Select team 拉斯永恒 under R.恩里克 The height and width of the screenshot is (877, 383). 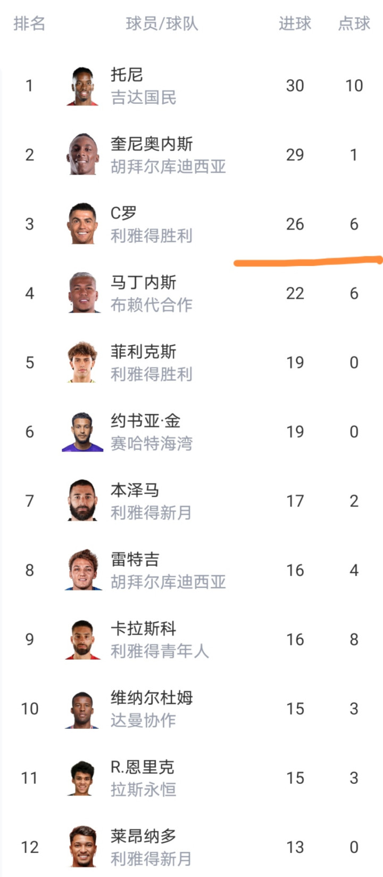click(143, 790)
